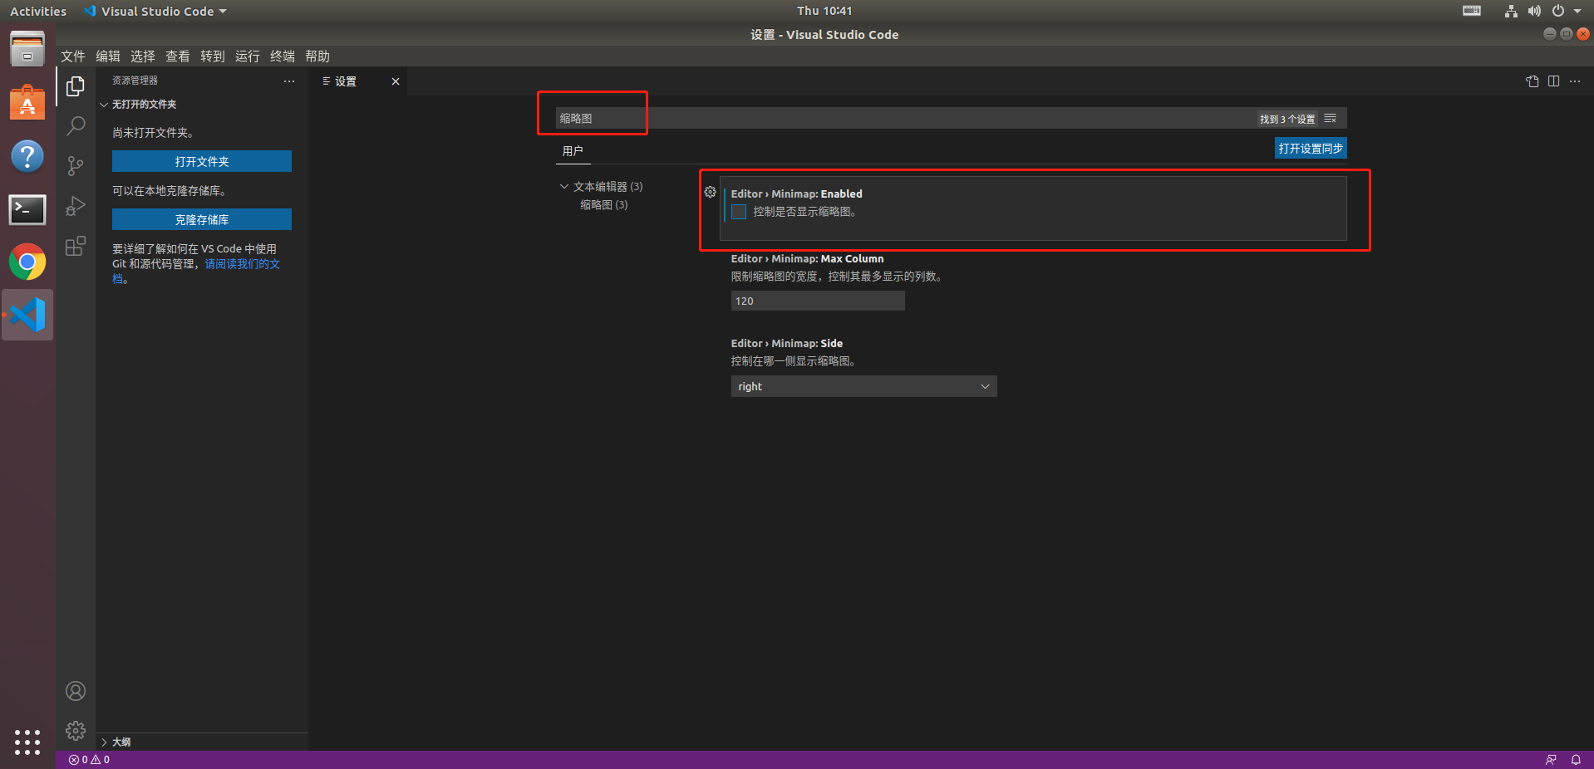The width and height of the screenshot is (1594, 769).
Task: Open the Explorer view in activity bar
Action: click(x=76, y=86)
